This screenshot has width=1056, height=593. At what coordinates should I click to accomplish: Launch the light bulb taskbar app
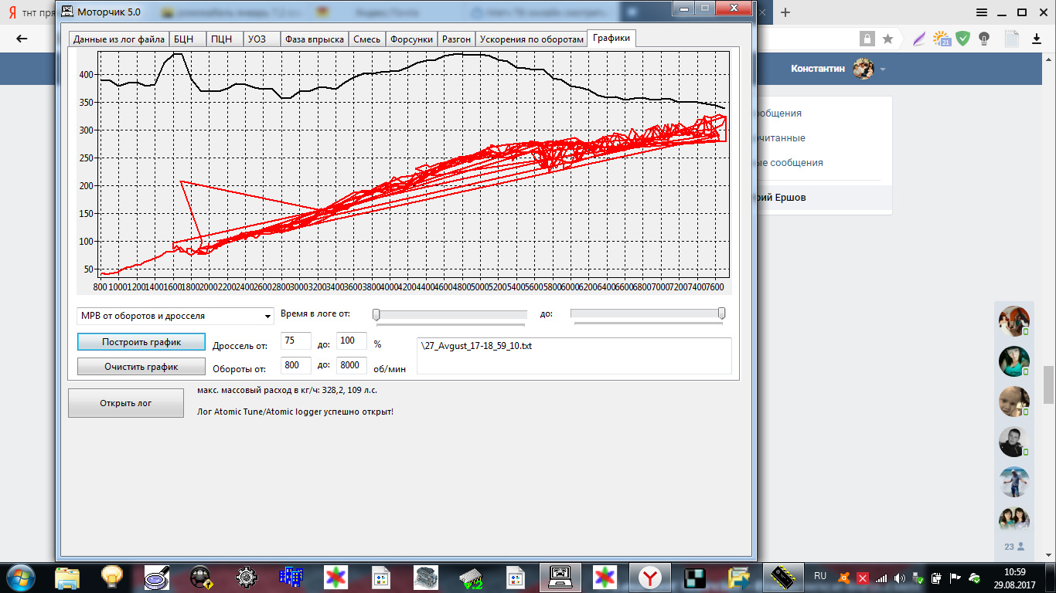point(113,577)
